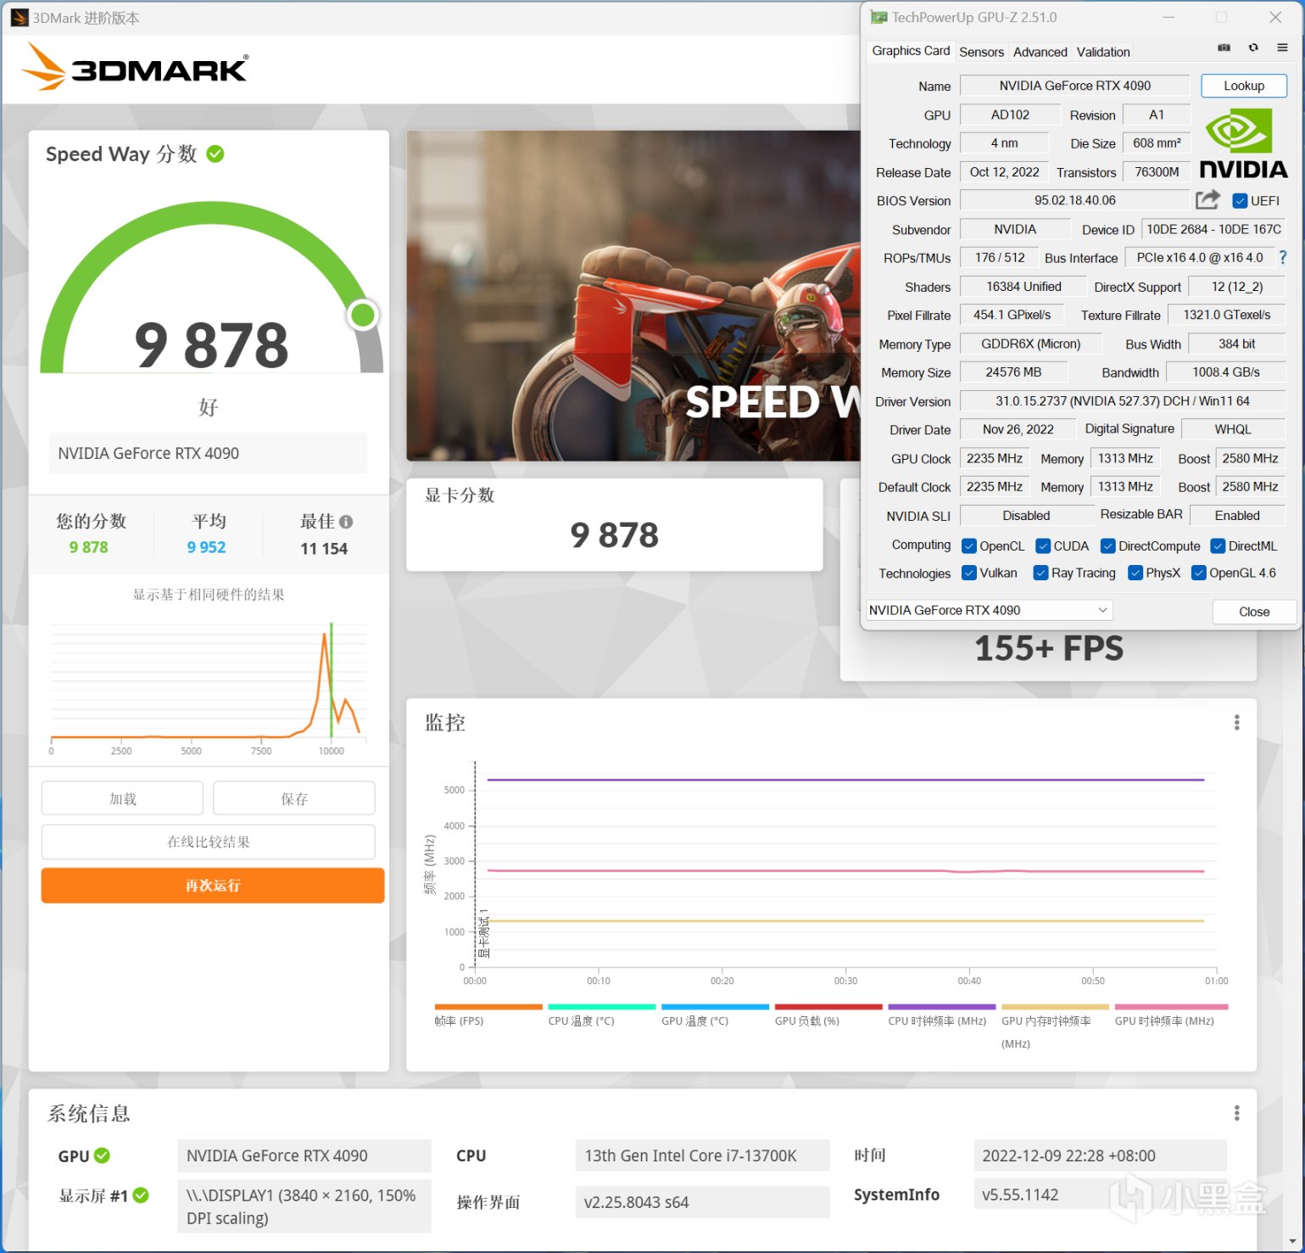Click the GPU 温度 legend color bar
Screen dimensions: 1305x1253
(715, 1007)
